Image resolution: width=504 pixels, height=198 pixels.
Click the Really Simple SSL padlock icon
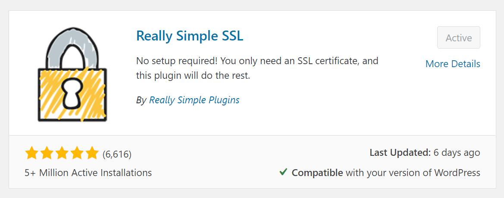(x=72, y=74)
